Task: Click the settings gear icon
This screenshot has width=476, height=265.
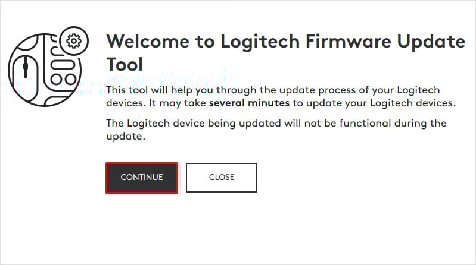Action: click(74, 41)
